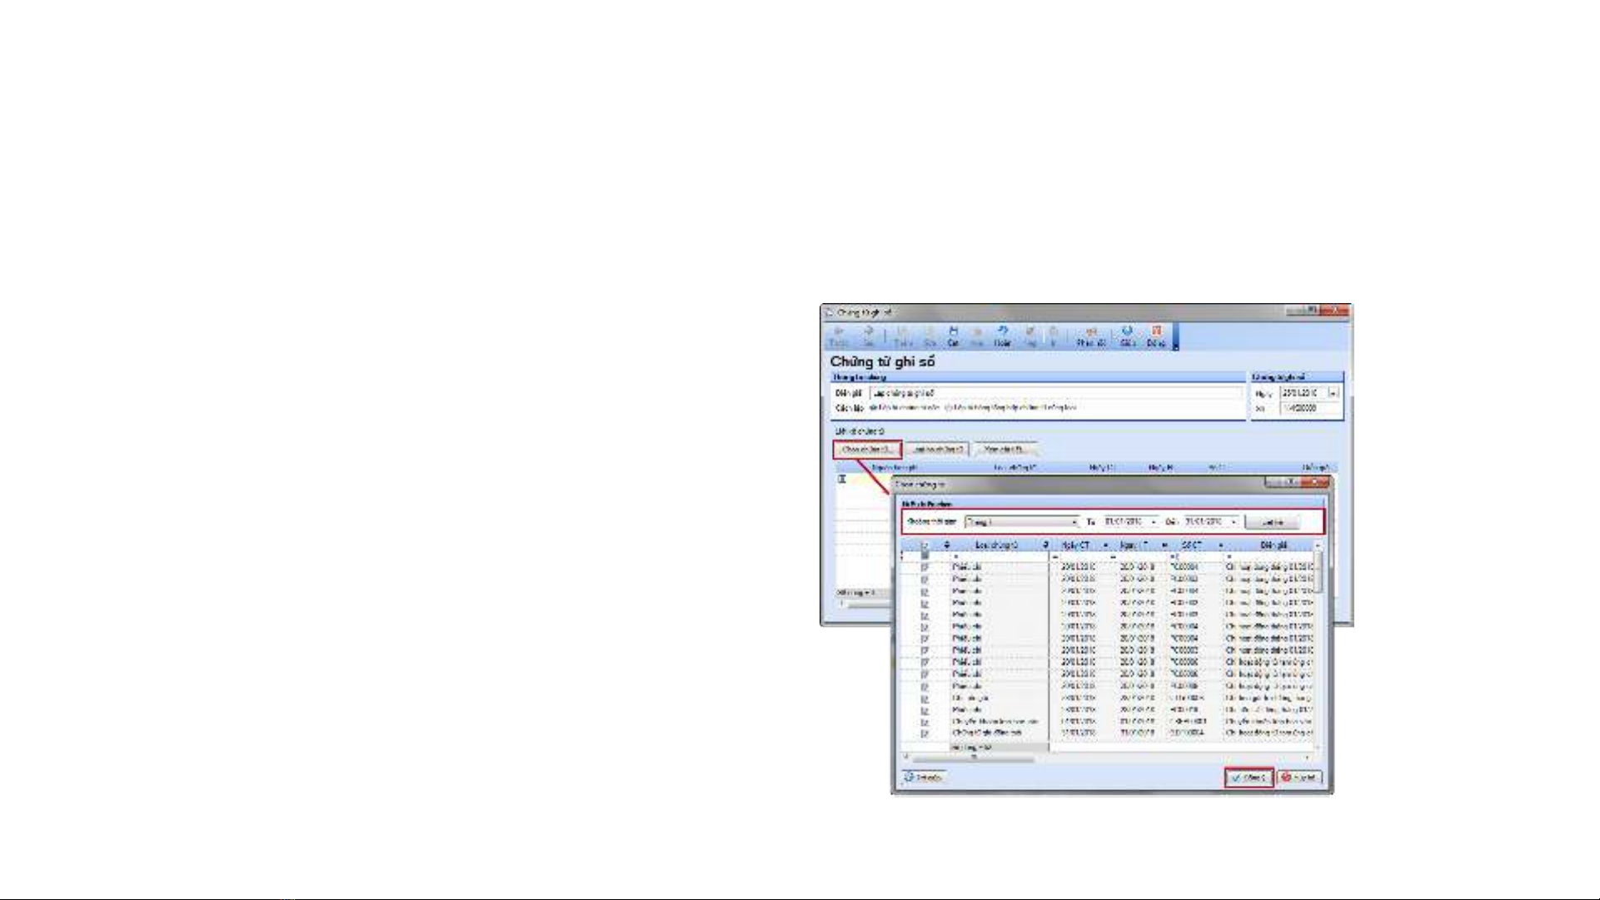Toggle checkbox of first Phiếu chi row
This screenshot has width=1600, height=900.
click(x=925, y=567)
